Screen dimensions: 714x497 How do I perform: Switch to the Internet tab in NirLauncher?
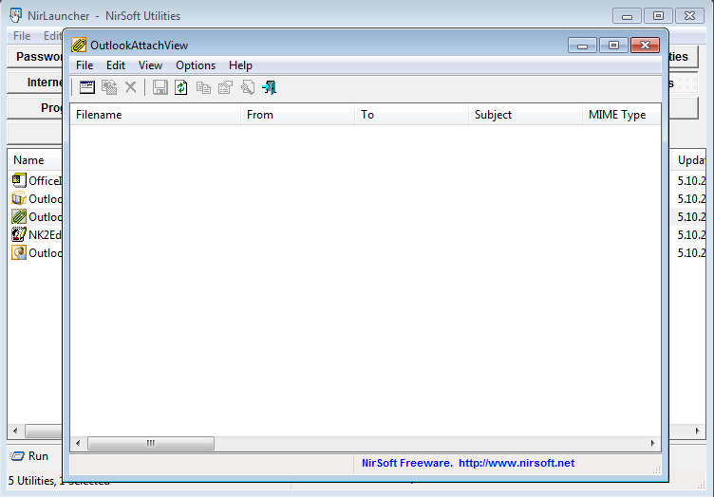(35, 83)
